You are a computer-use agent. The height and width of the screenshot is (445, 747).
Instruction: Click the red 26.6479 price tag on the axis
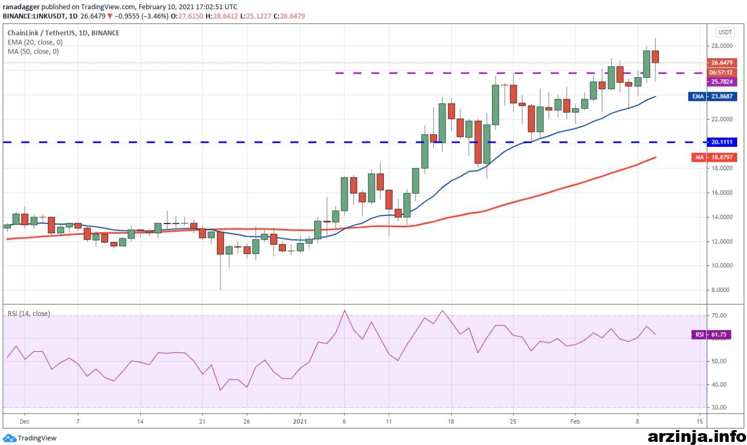click(721, 62)
